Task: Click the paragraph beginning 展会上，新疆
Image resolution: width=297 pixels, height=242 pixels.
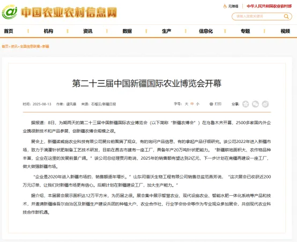Action: tap(147, 154)
